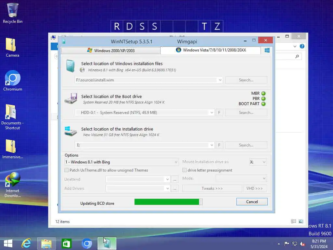The image size is (333, 250).
Task: Click the muted volume tray icon
Action: (x=302, y=244)
